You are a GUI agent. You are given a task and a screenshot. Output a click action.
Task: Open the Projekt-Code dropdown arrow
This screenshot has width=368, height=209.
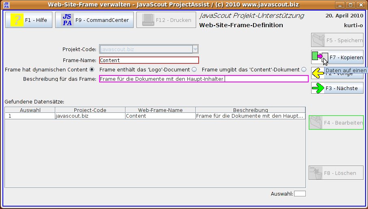(x=195, y=50)
